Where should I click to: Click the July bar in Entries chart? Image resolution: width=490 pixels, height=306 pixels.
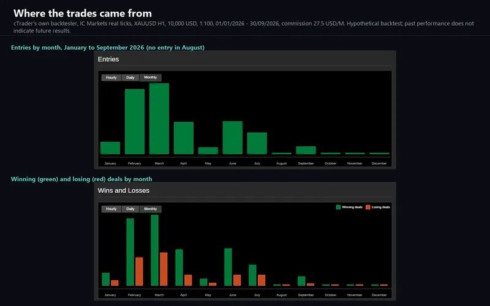pyautogui.click(x=257, y=143)
